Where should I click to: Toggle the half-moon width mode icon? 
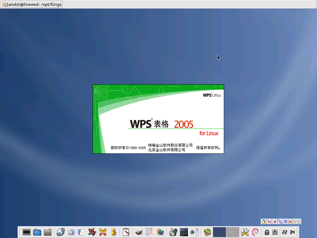pos(275,222)
